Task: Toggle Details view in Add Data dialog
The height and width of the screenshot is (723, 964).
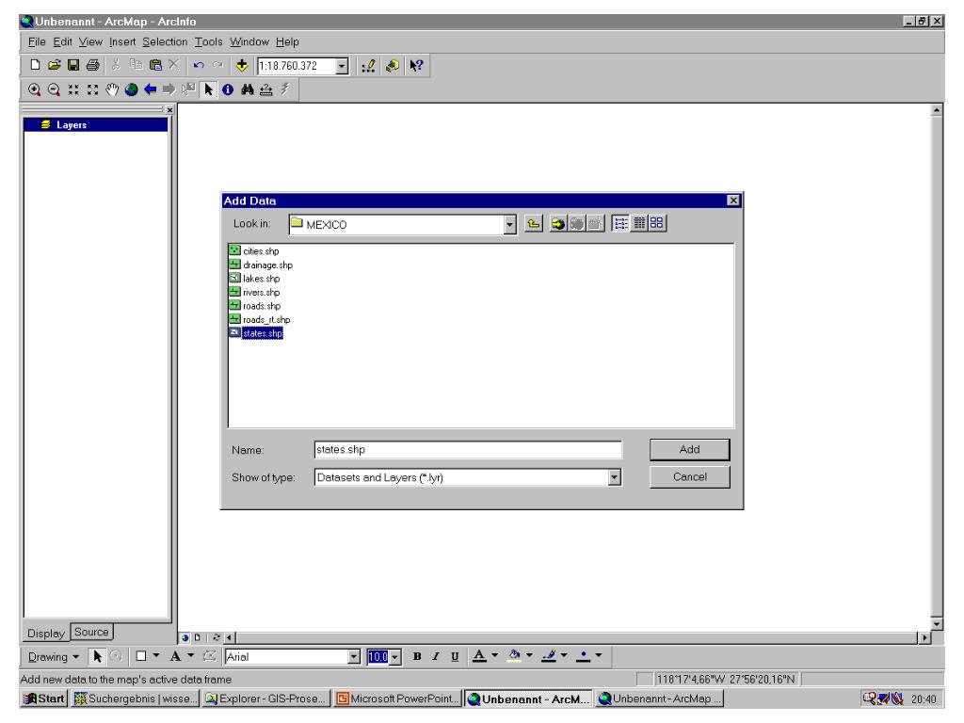Action: 639,222
